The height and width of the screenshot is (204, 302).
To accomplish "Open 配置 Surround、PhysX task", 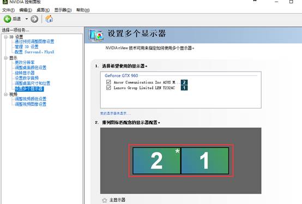I will click(34, 52).
